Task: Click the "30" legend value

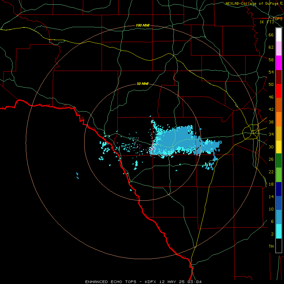Action: pyautogui.click(x=271, y=147)
